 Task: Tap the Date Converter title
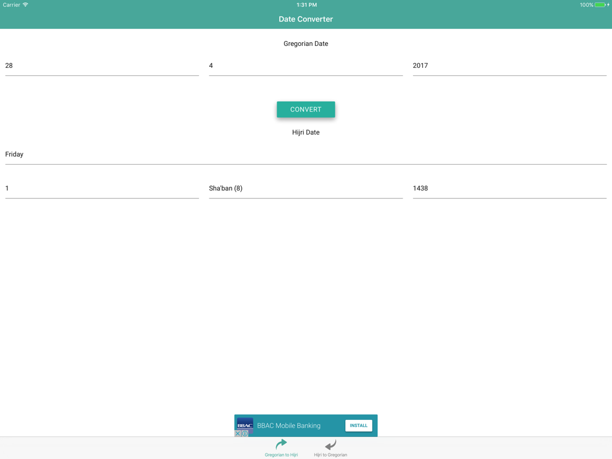tap(305, 19)
